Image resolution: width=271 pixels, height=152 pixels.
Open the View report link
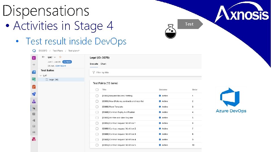click(60, 66)
